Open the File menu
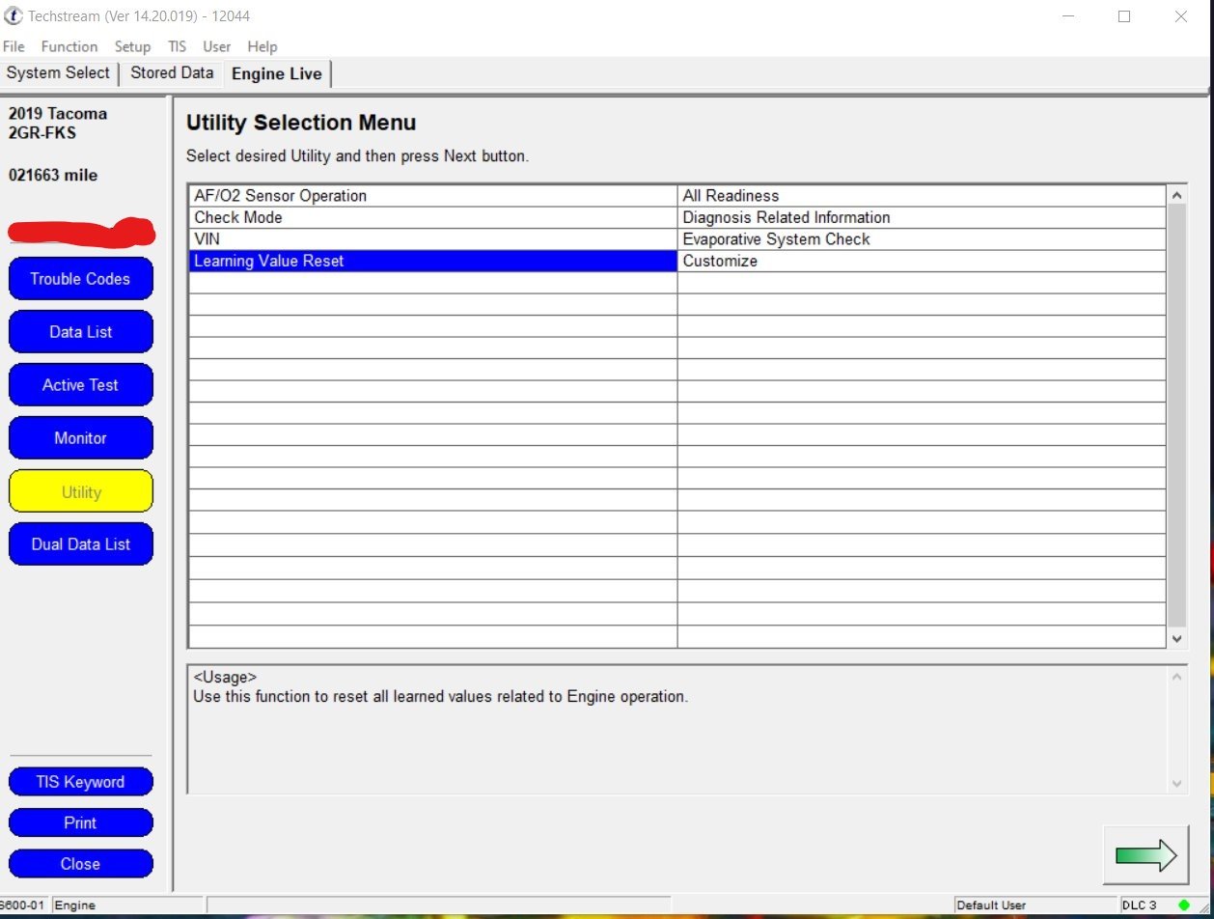Viewport: 1214px width, 919px height. [x=14, y=46]
